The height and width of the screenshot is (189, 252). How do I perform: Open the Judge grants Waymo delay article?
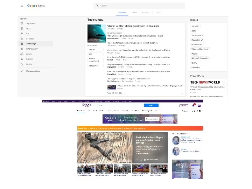tap(133, 43)
